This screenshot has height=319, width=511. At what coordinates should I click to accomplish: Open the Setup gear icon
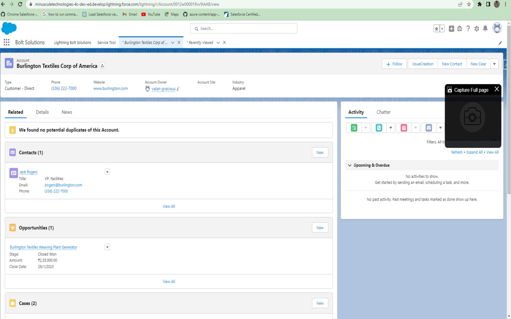coord(477,29)
